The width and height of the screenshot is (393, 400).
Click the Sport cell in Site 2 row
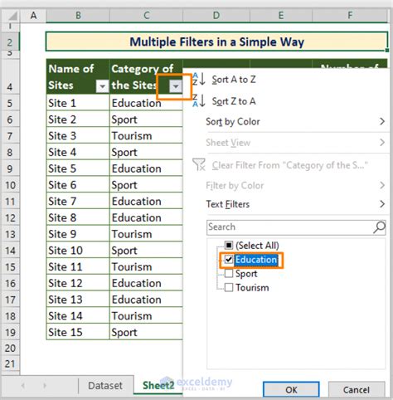coord(146,120)
